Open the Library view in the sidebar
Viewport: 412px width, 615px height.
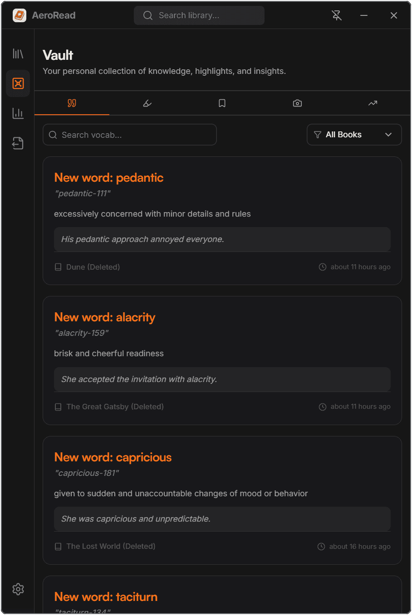click(x=18, y=53)
